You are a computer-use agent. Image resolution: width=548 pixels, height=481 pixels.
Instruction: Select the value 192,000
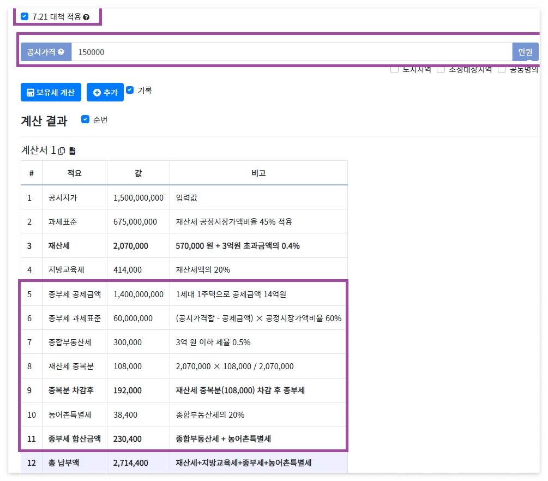pyautogui.click(x=128, y=390)
